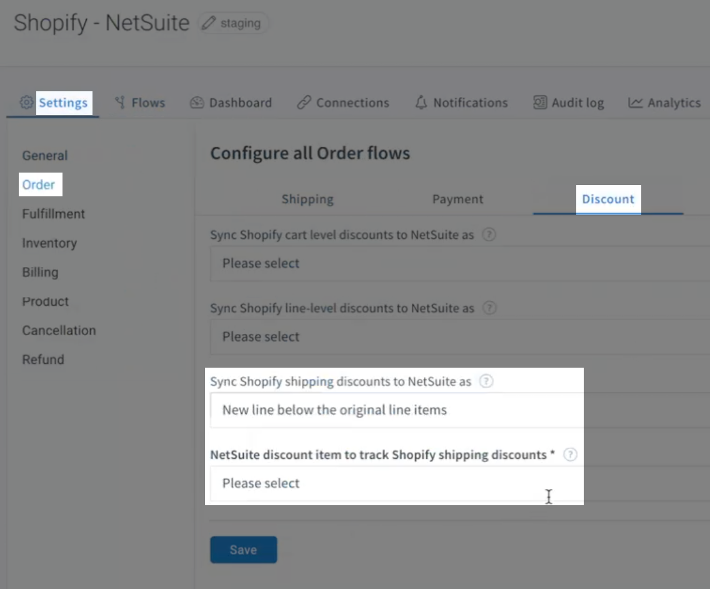Image resolution: width=710 pixels, height=589 pixels.
Task: Click the Settings gear icon
Action: 25,103
